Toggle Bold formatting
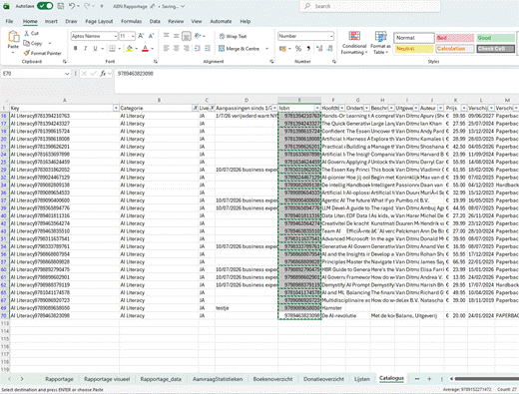 (x=76, y=49)
